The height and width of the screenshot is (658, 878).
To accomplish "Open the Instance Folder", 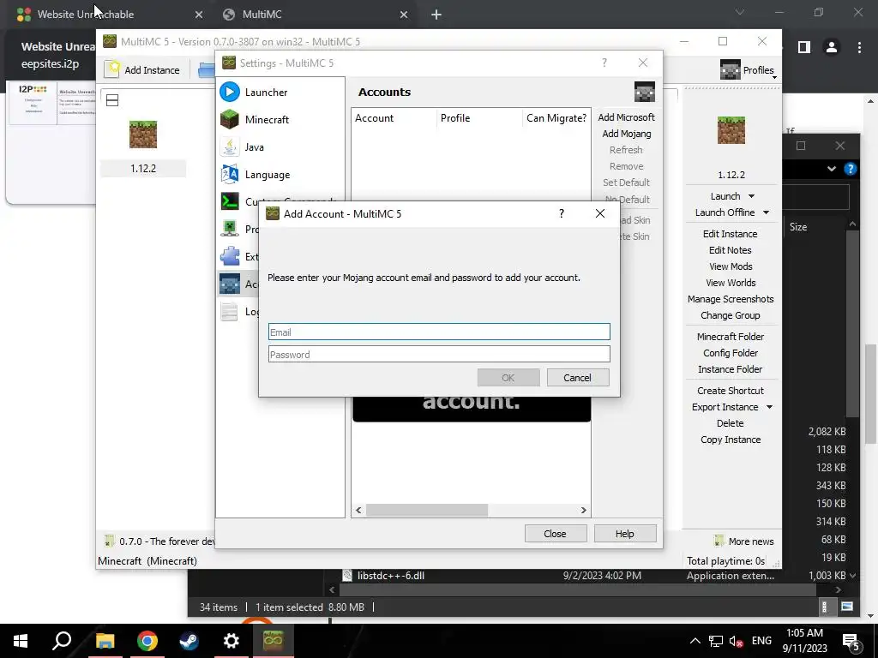I will [x=731, y=368].
